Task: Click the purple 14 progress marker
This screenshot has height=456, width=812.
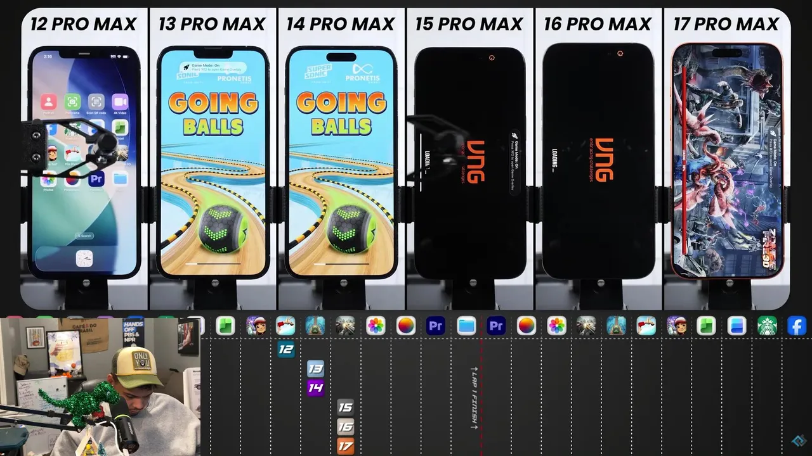Action: point(315,388)
